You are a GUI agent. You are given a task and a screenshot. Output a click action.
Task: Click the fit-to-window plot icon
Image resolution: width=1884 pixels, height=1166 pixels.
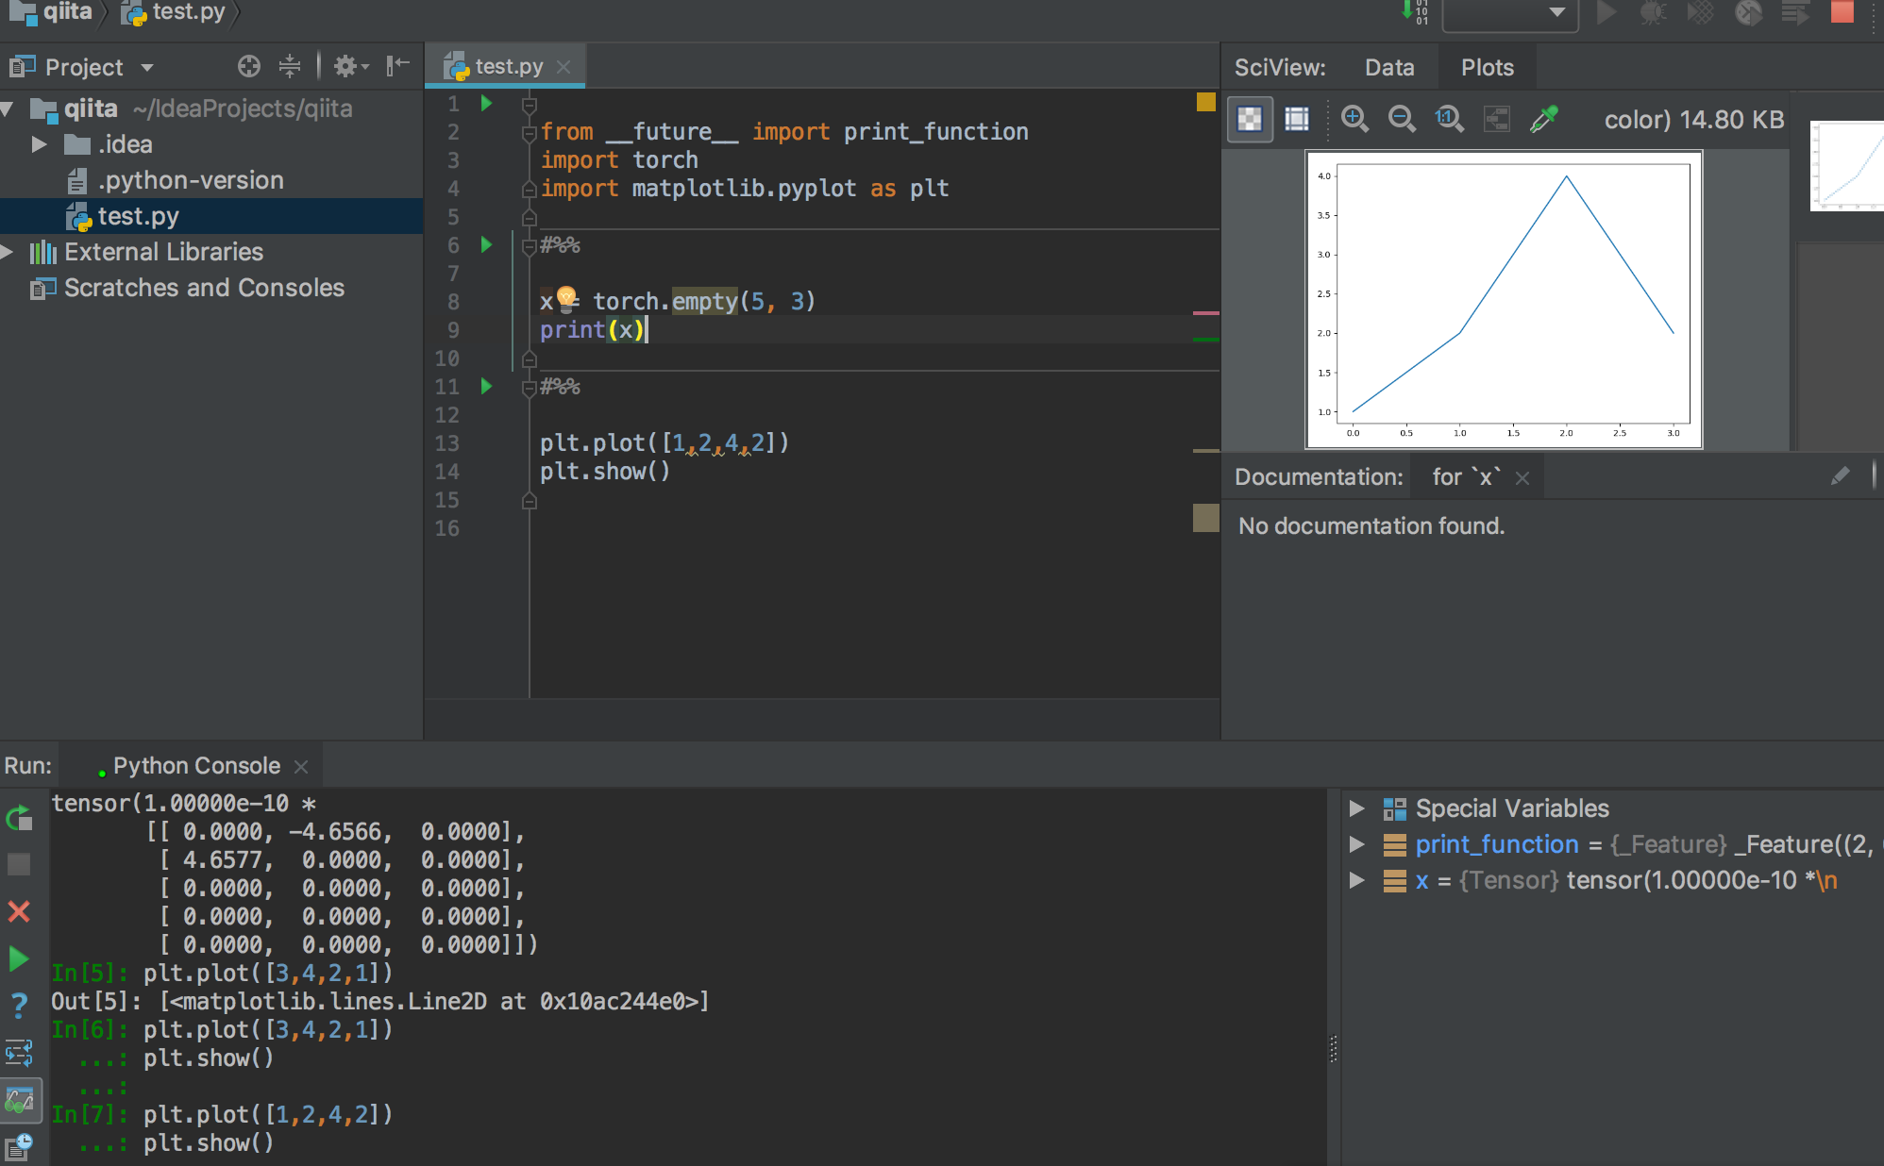pos(1496,119)
